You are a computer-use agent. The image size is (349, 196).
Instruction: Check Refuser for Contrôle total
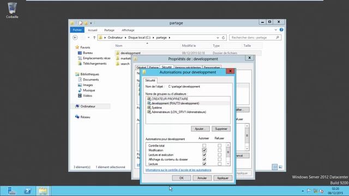(219, 146)
